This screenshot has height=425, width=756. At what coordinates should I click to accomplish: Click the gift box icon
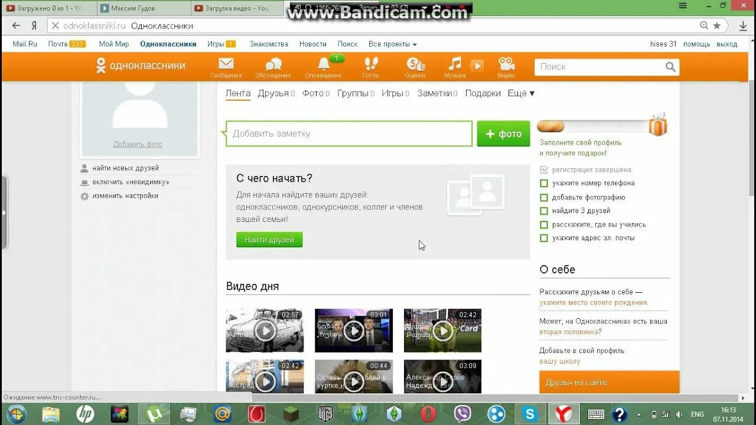[657, 125]
